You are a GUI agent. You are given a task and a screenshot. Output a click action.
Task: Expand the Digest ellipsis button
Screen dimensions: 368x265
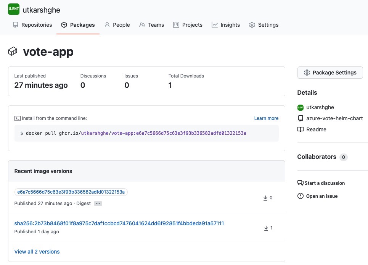pos(98,204)
